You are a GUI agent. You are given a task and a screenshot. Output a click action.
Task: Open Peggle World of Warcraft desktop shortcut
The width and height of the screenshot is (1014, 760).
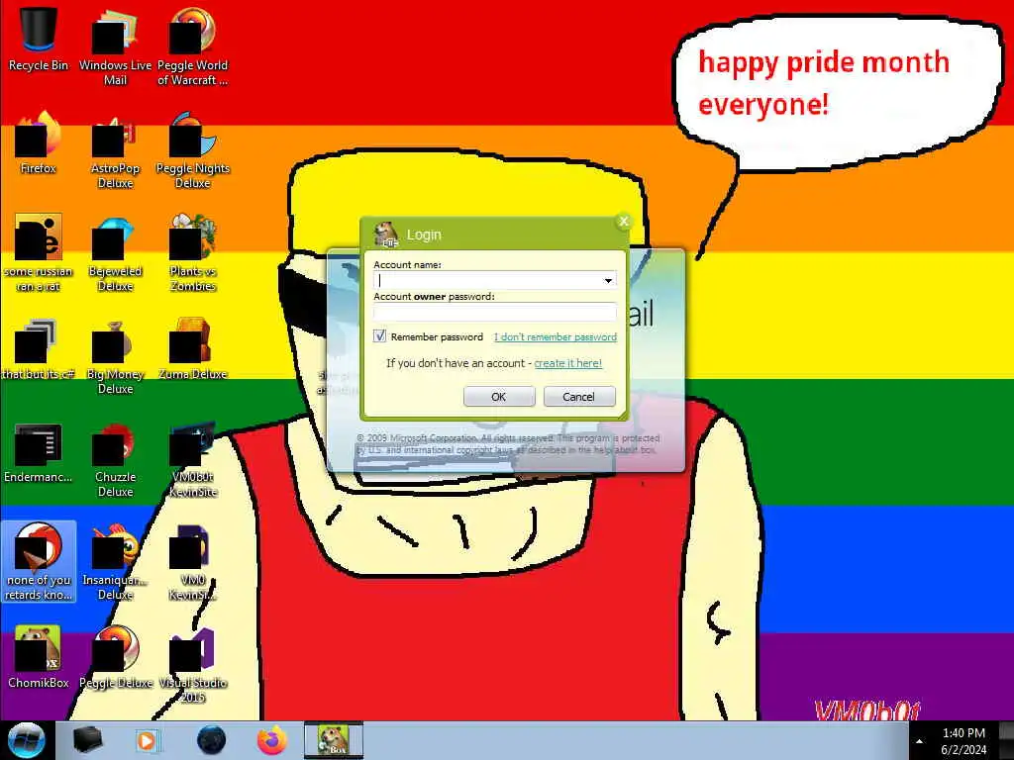point(193,46)
